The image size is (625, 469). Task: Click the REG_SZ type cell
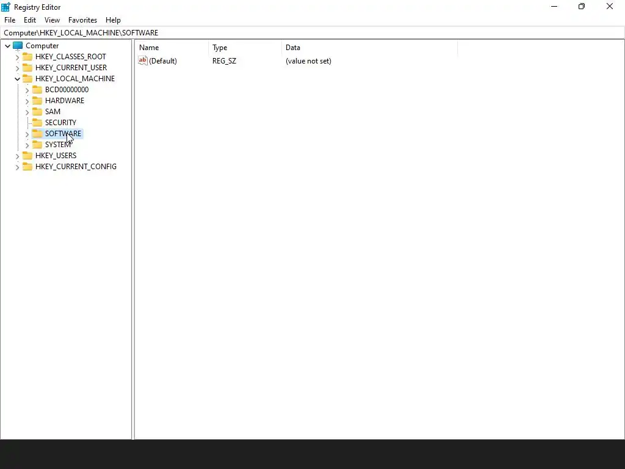[224, 61]
